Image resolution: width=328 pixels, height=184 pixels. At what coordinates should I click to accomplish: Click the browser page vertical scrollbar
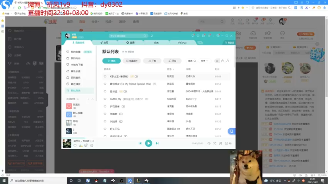coord(326,58)
